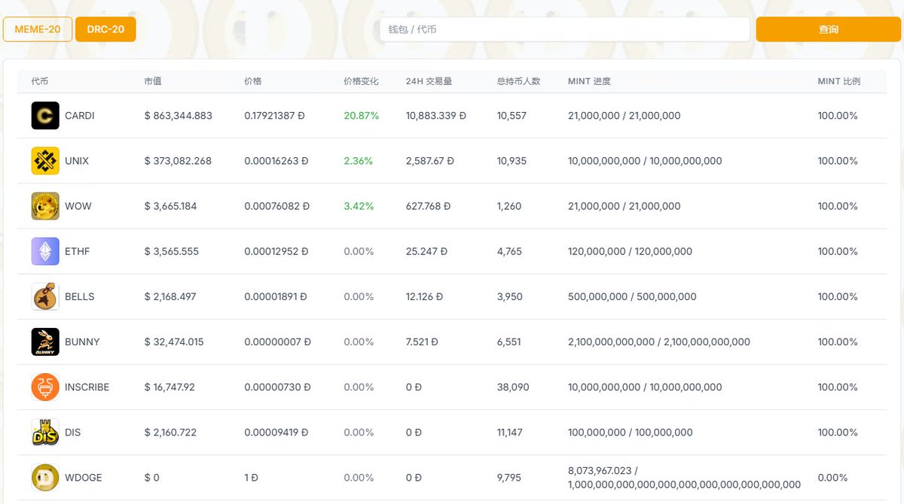Click the ETHF ethereum-style icon

pos(44,250)
